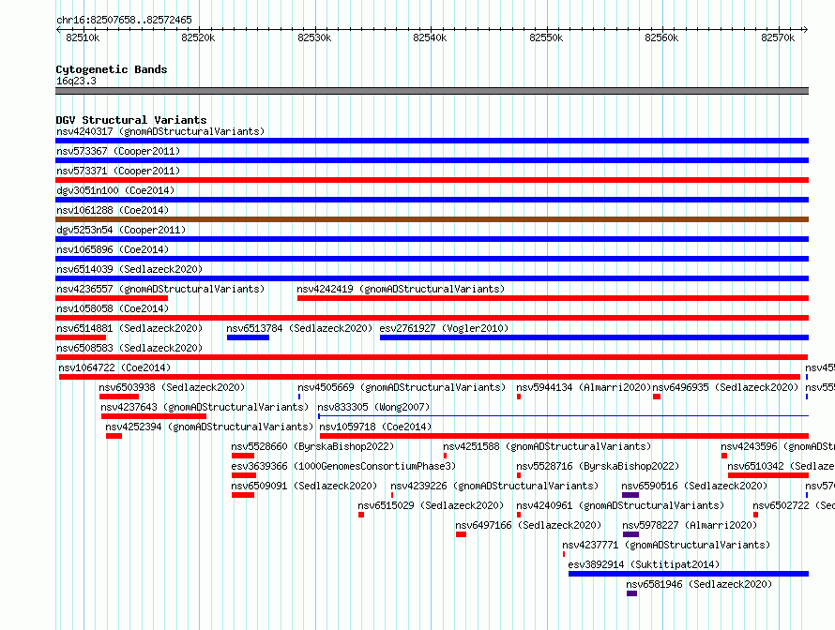Screen dimensions: 835x630
Task: Click the nsv1064722 Coe2014 label
Action: (114, 367)
